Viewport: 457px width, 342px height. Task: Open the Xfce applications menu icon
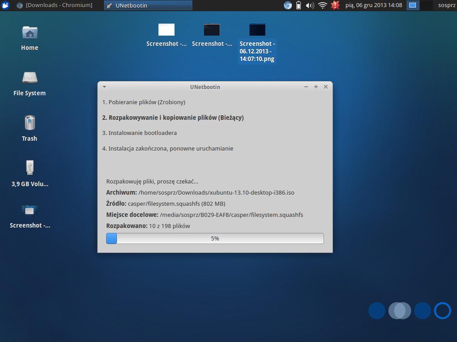(x=5, y=5)
